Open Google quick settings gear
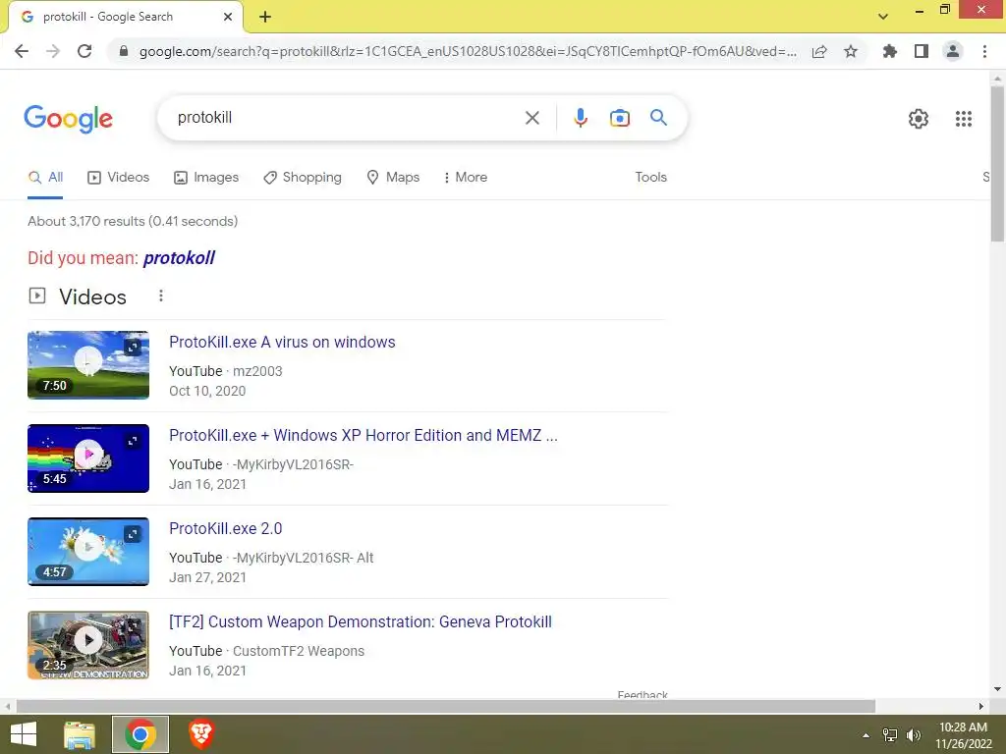Screen dimensions: 1006x754 point(919,119)
